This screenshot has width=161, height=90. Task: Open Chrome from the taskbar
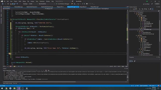pos(6,88)
